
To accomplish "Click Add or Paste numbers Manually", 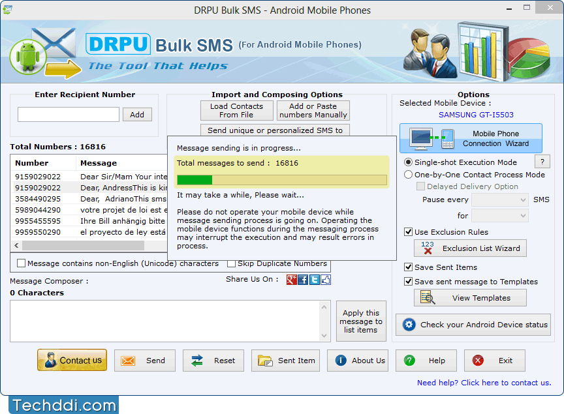I will coord(313,110).
